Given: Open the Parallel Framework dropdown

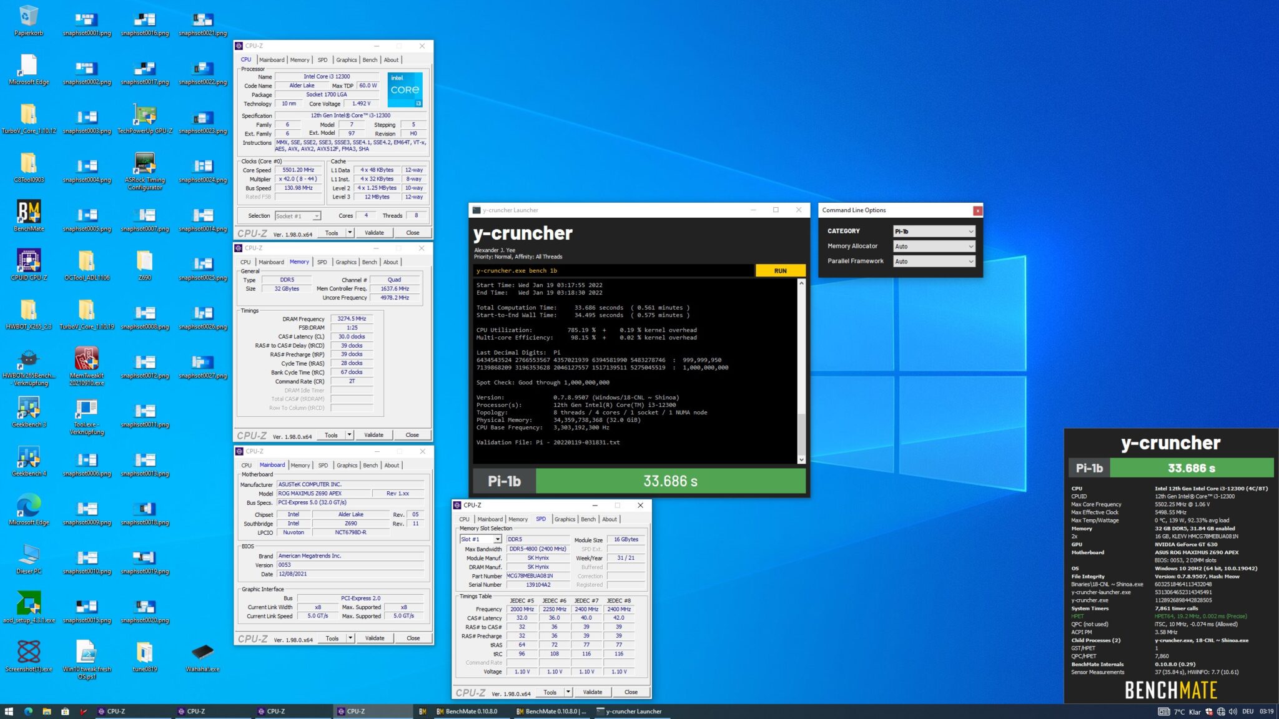Looking at the screenshot, I should 934,261.
